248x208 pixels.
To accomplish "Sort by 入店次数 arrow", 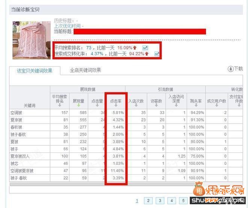I will pos(136,105).
